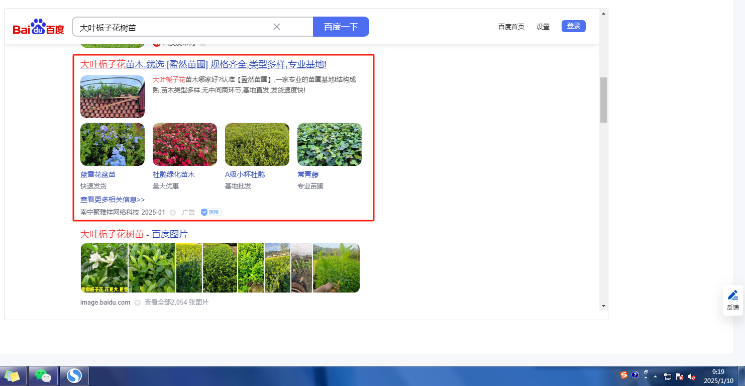The width and height of the screenshot is (745, 386).
Task: Open the ad title 大叶栀子花苗木,就选 [盈然苗圃]
Action: (203, 64)
